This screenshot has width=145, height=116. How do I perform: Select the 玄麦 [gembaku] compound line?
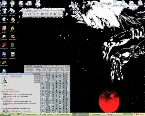[19, 104]
